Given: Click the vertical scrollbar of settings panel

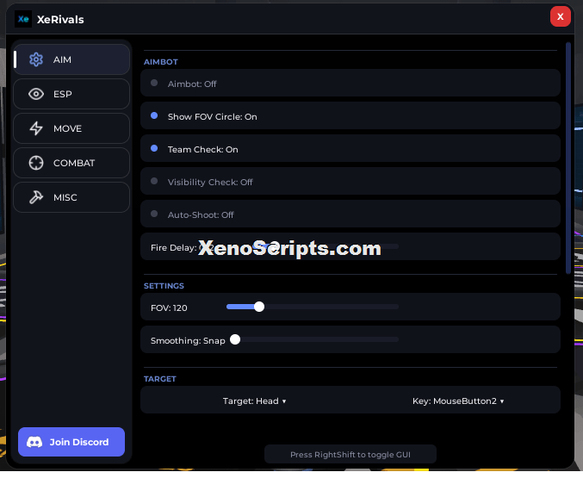Looking at the screenshot, I should click(567, 158).
